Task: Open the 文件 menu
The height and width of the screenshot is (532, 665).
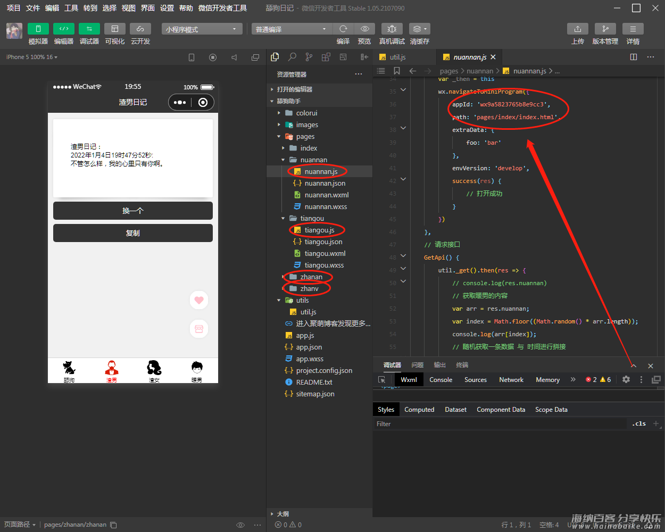Action: pyautogui.click(x=33, y=8)
